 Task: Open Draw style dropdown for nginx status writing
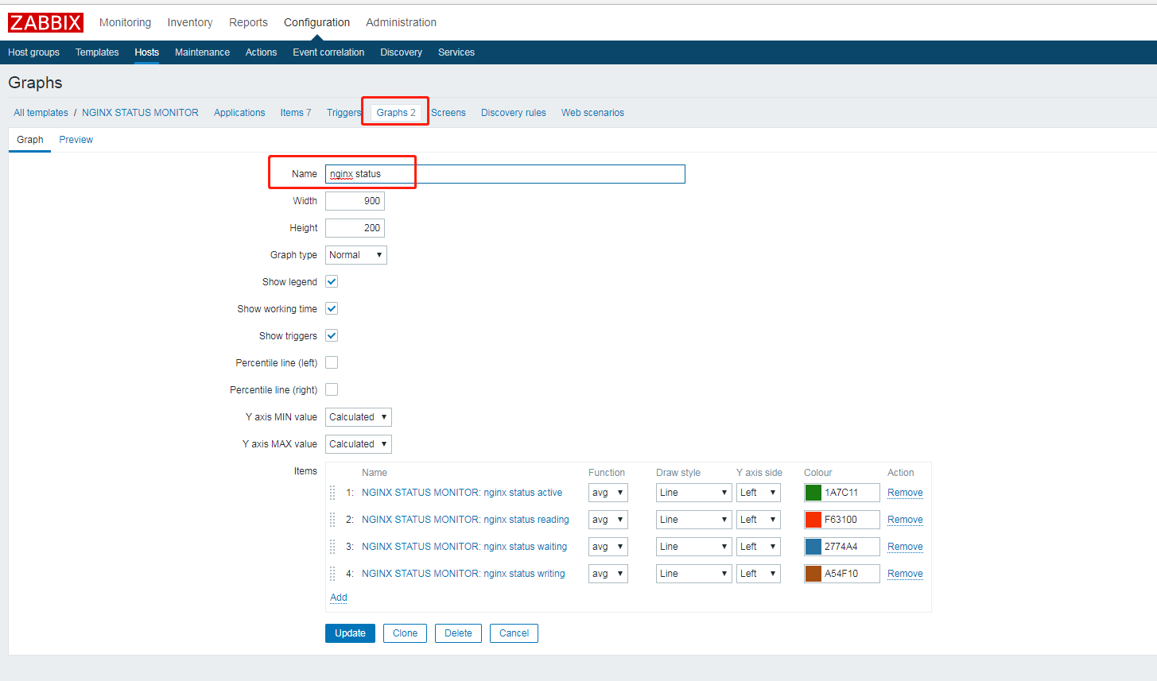(693, 574)
